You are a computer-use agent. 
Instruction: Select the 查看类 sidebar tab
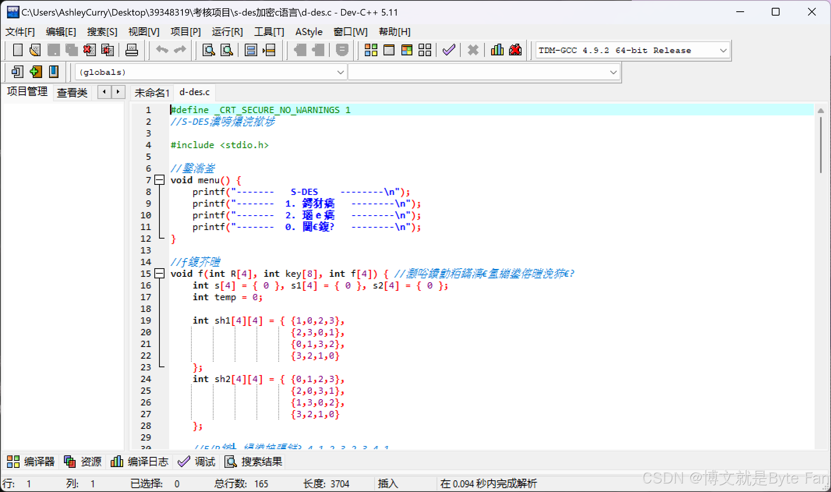point(72,93)
